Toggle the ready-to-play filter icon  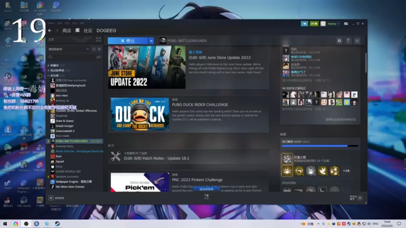tap(99, 49)
